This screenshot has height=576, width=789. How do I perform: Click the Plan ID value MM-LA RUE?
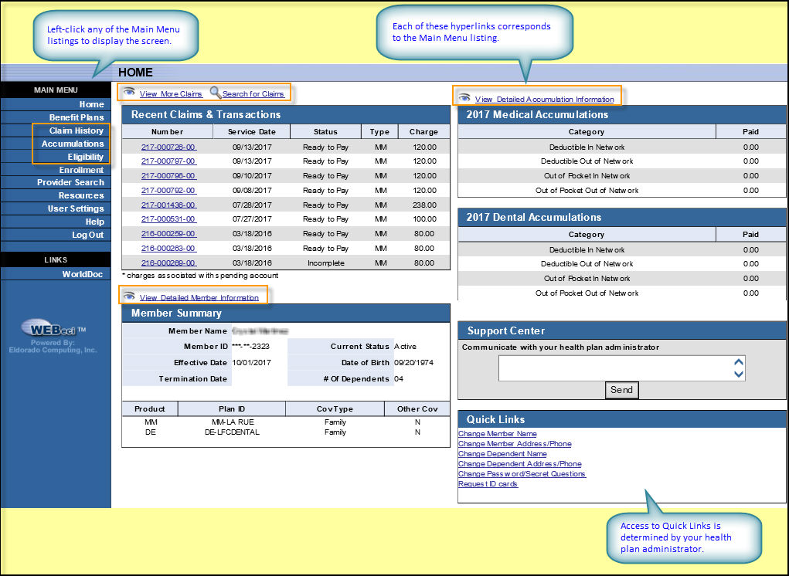point(233,422)
